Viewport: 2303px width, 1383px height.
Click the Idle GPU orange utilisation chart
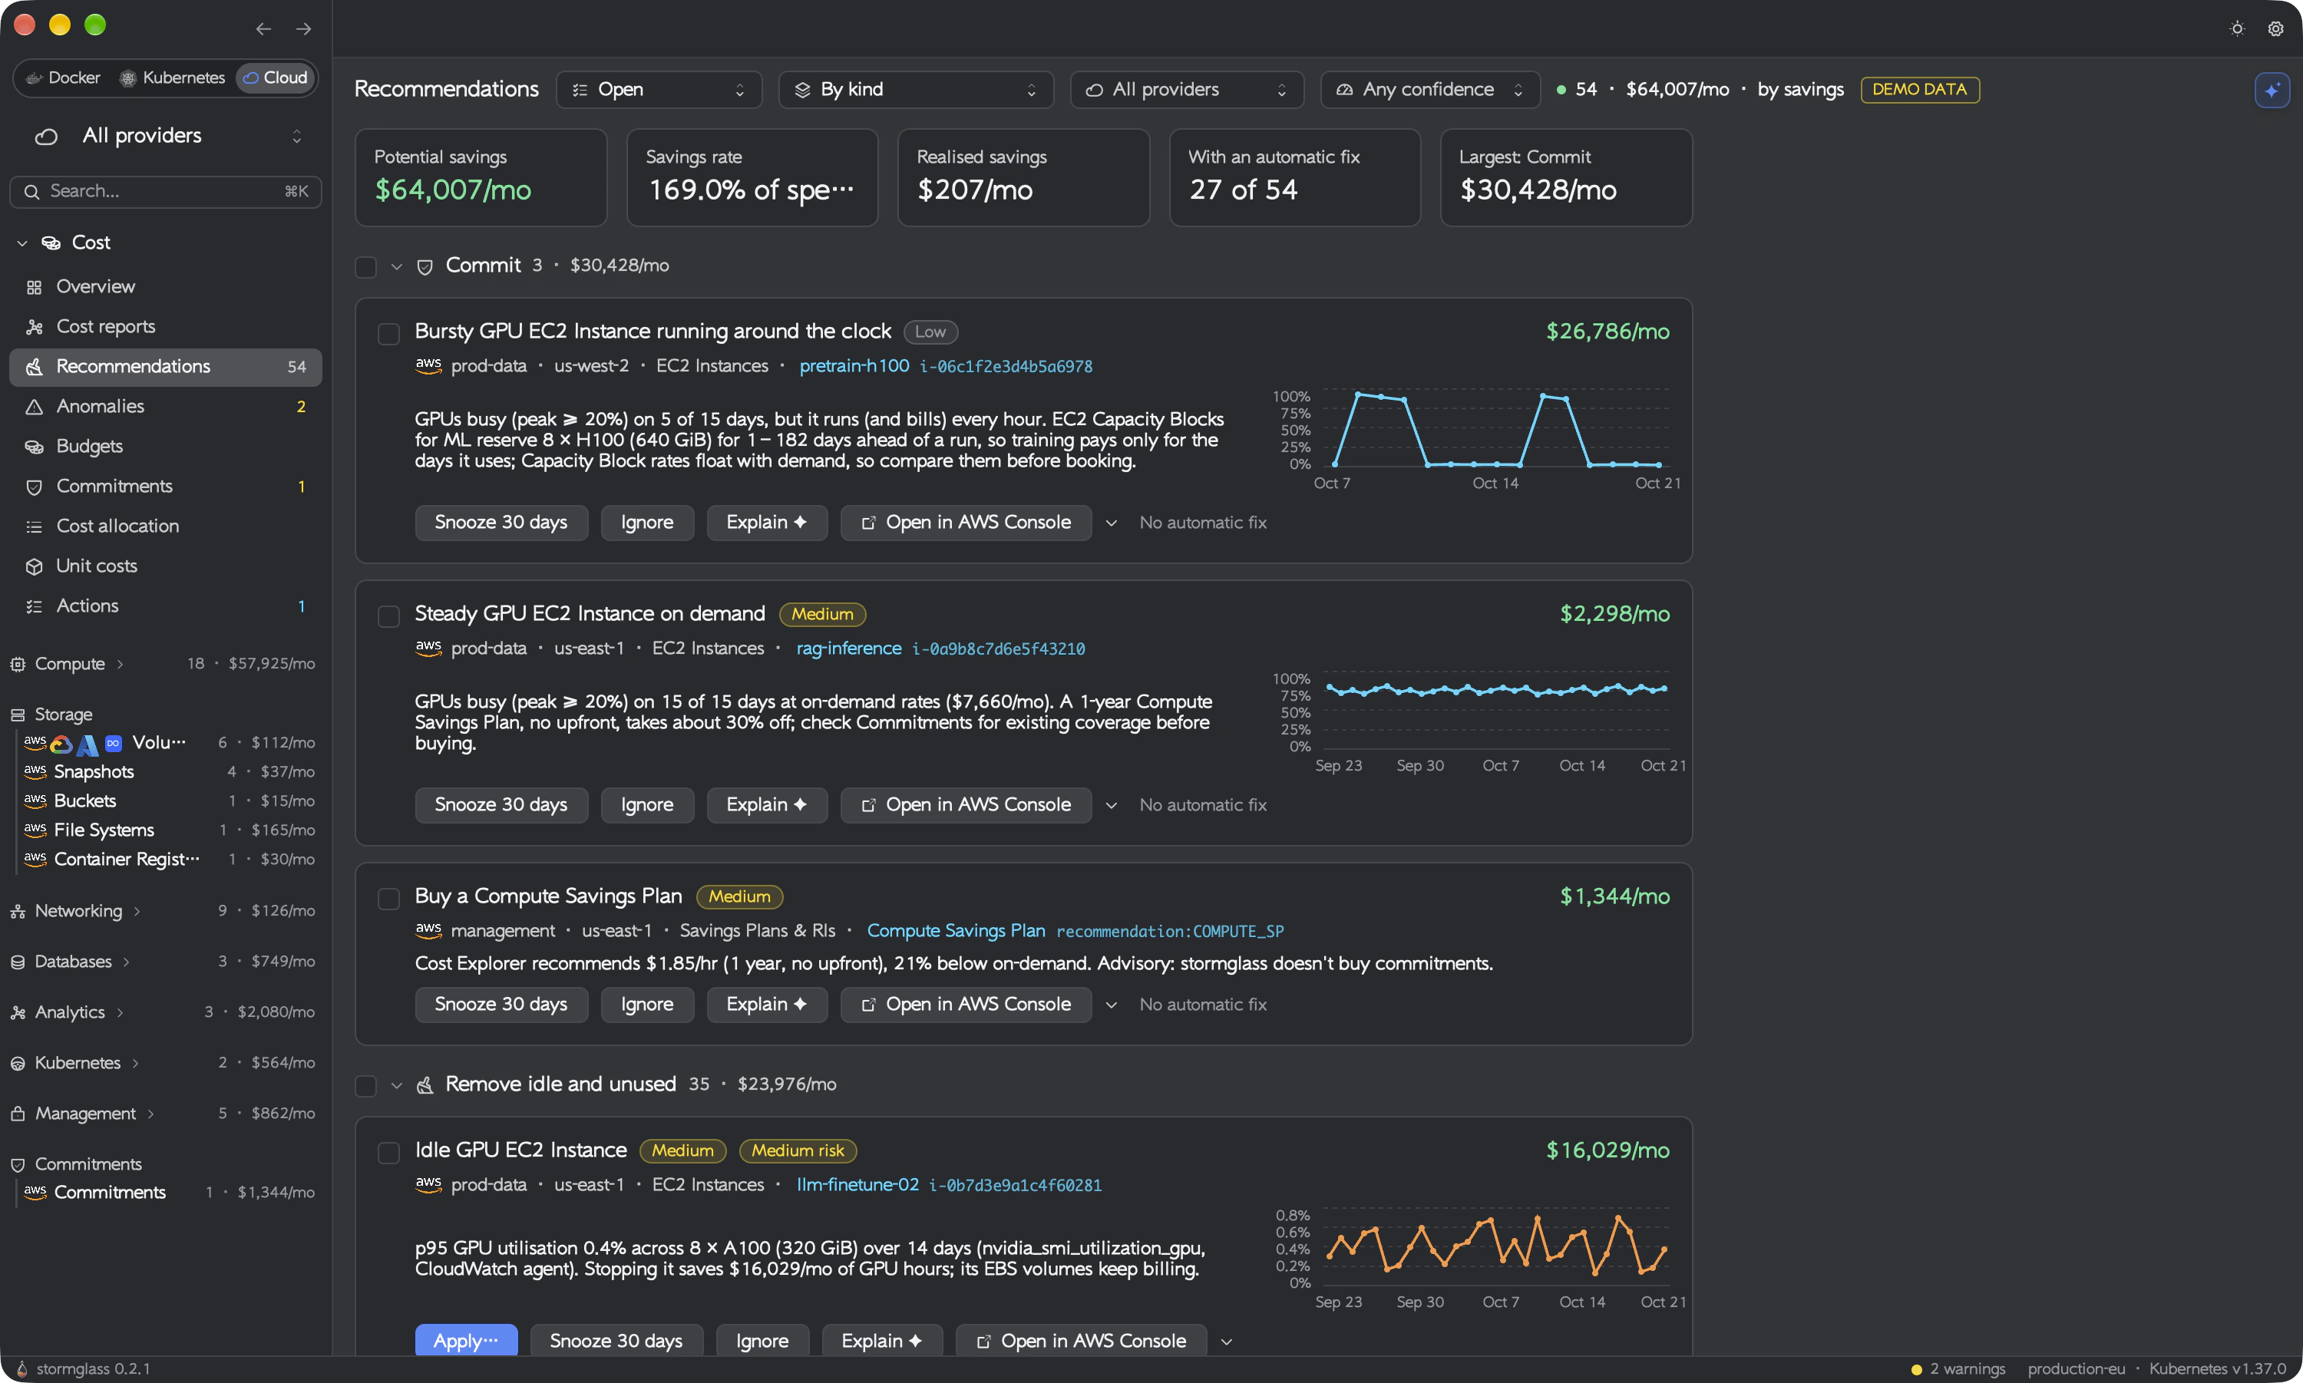(1480, 1256)
